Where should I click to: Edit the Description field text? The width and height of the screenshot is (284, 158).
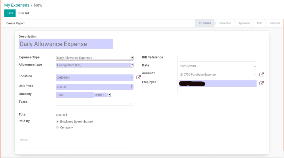pos(66,44)
